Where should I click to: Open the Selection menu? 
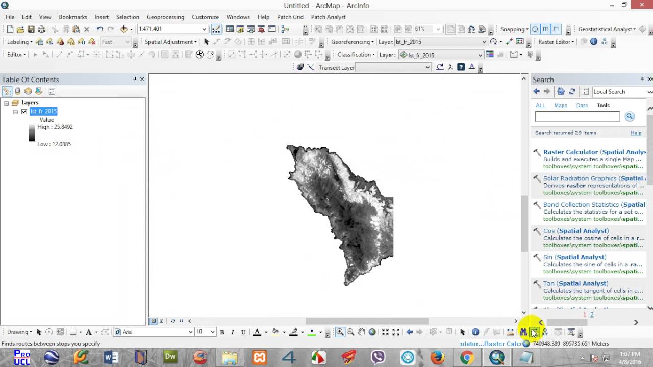(x=128, y=17)
